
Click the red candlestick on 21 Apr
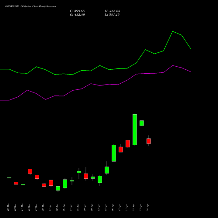point(128,143)
